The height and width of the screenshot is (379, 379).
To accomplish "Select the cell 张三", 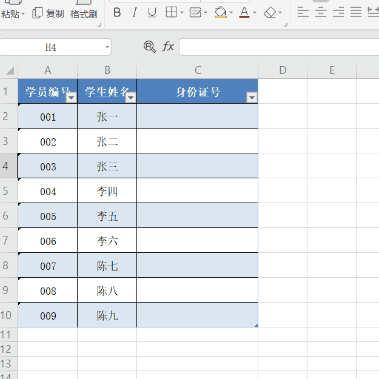I will pos(107,166).
